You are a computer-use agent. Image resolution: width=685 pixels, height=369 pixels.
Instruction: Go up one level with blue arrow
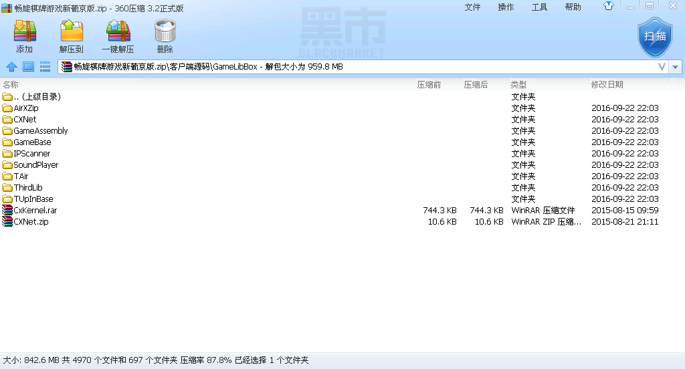coord(12,67)
